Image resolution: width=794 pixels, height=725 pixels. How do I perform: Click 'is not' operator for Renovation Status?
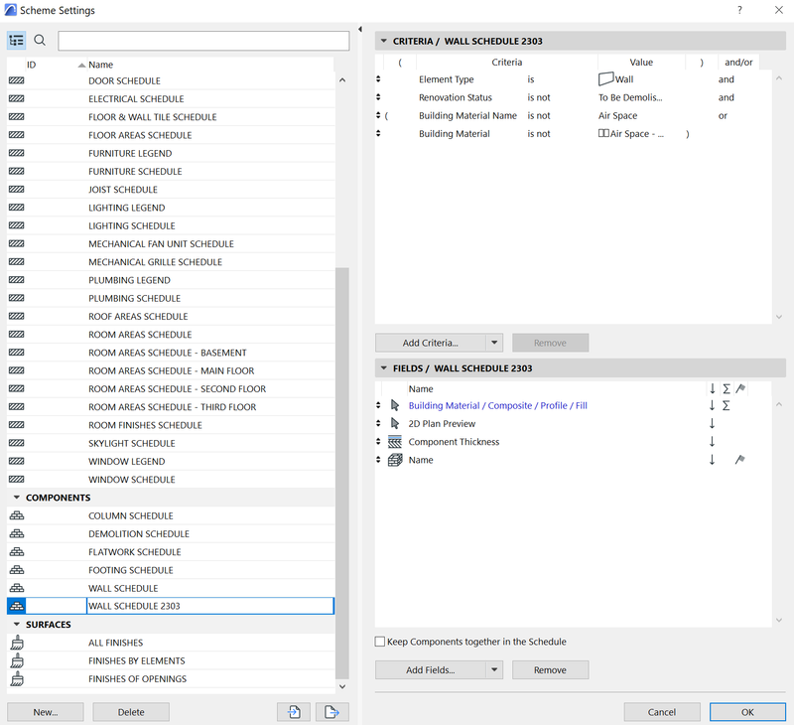coord(538,97)
